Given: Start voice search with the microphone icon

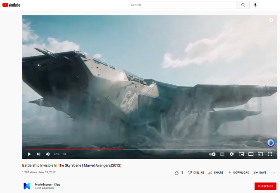Looking at the screenshot, I should click(x=255, y=5).
